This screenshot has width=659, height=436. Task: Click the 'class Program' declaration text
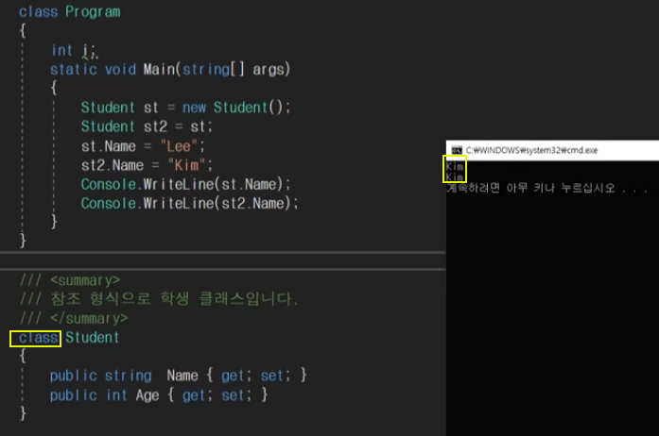(x=69, y=11)
